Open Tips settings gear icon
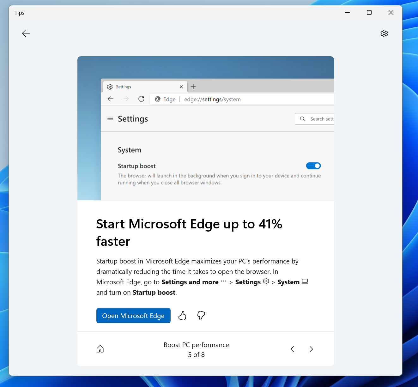The width and height of the screenshot is (418, 387). pos(384,33)
